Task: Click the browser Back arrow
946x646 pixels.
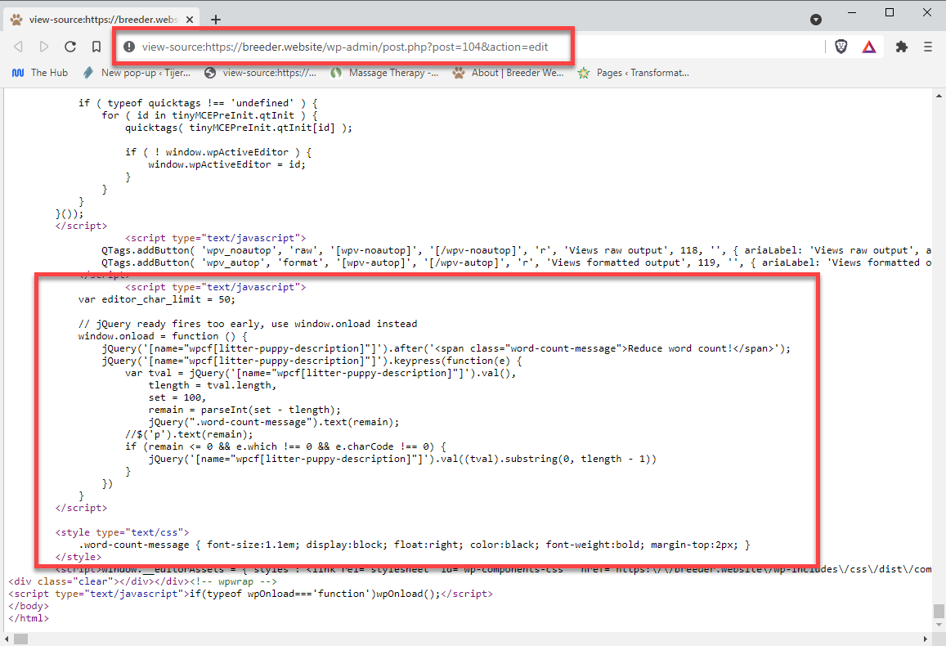Action: (x=18, y=47)
